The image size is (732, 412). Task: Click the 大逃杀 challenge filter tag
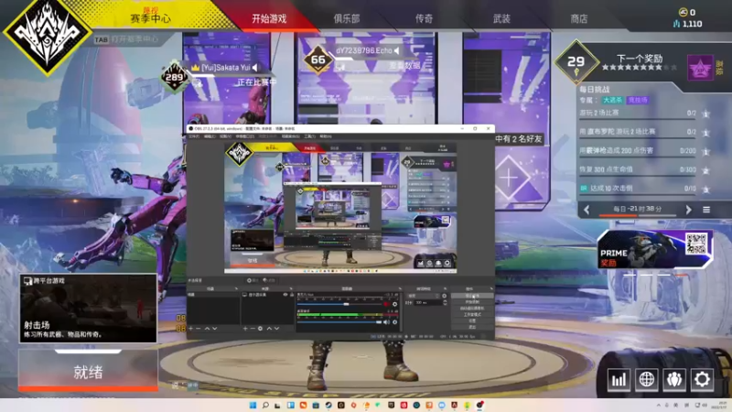tap(612, 100)
